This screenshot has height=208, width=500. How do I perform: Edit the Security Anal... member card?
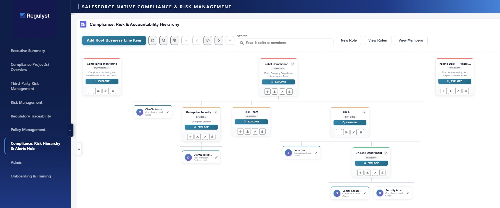[408, 193]
